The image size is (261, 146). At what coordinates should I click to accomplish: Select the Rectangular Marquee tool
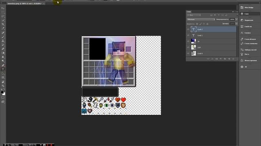[3, 12]
